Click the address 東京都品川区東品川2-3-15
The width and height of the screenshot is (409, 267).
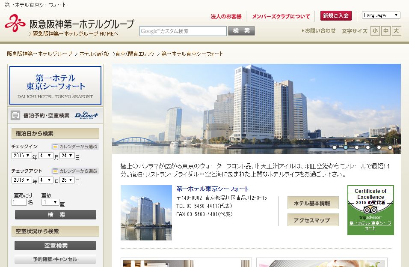tap(236, 198)
